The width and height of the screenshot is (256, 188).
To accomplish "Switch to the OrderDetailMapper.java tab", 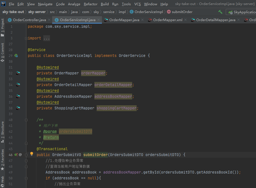I will point(216,20).
